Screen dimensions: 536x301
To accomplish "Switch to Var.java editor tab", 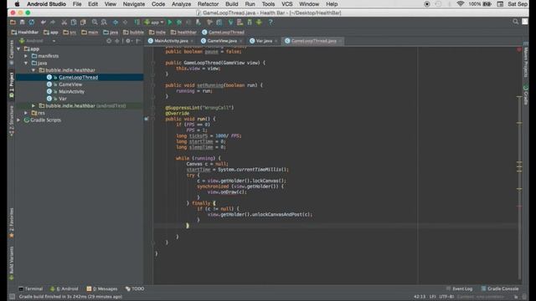I will (264, 41).
